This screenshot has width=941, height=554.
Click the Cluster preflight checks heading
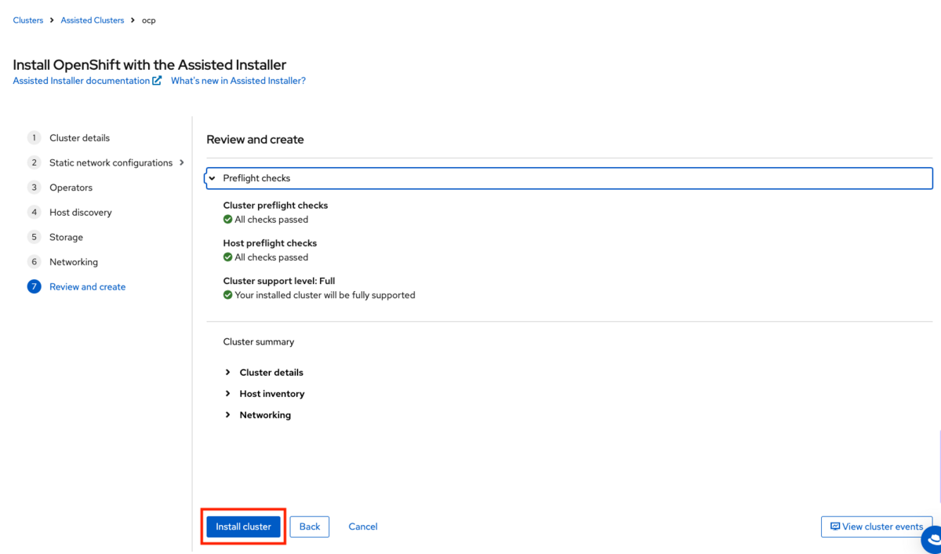[275, 206]
